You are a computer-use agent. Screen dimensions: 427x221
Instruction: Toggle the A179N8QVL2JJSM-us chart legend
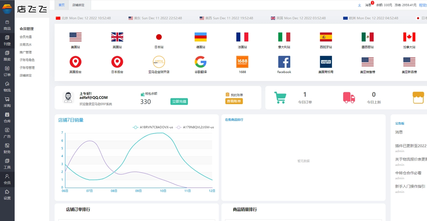pyautogui.click(x=195, y=127)
